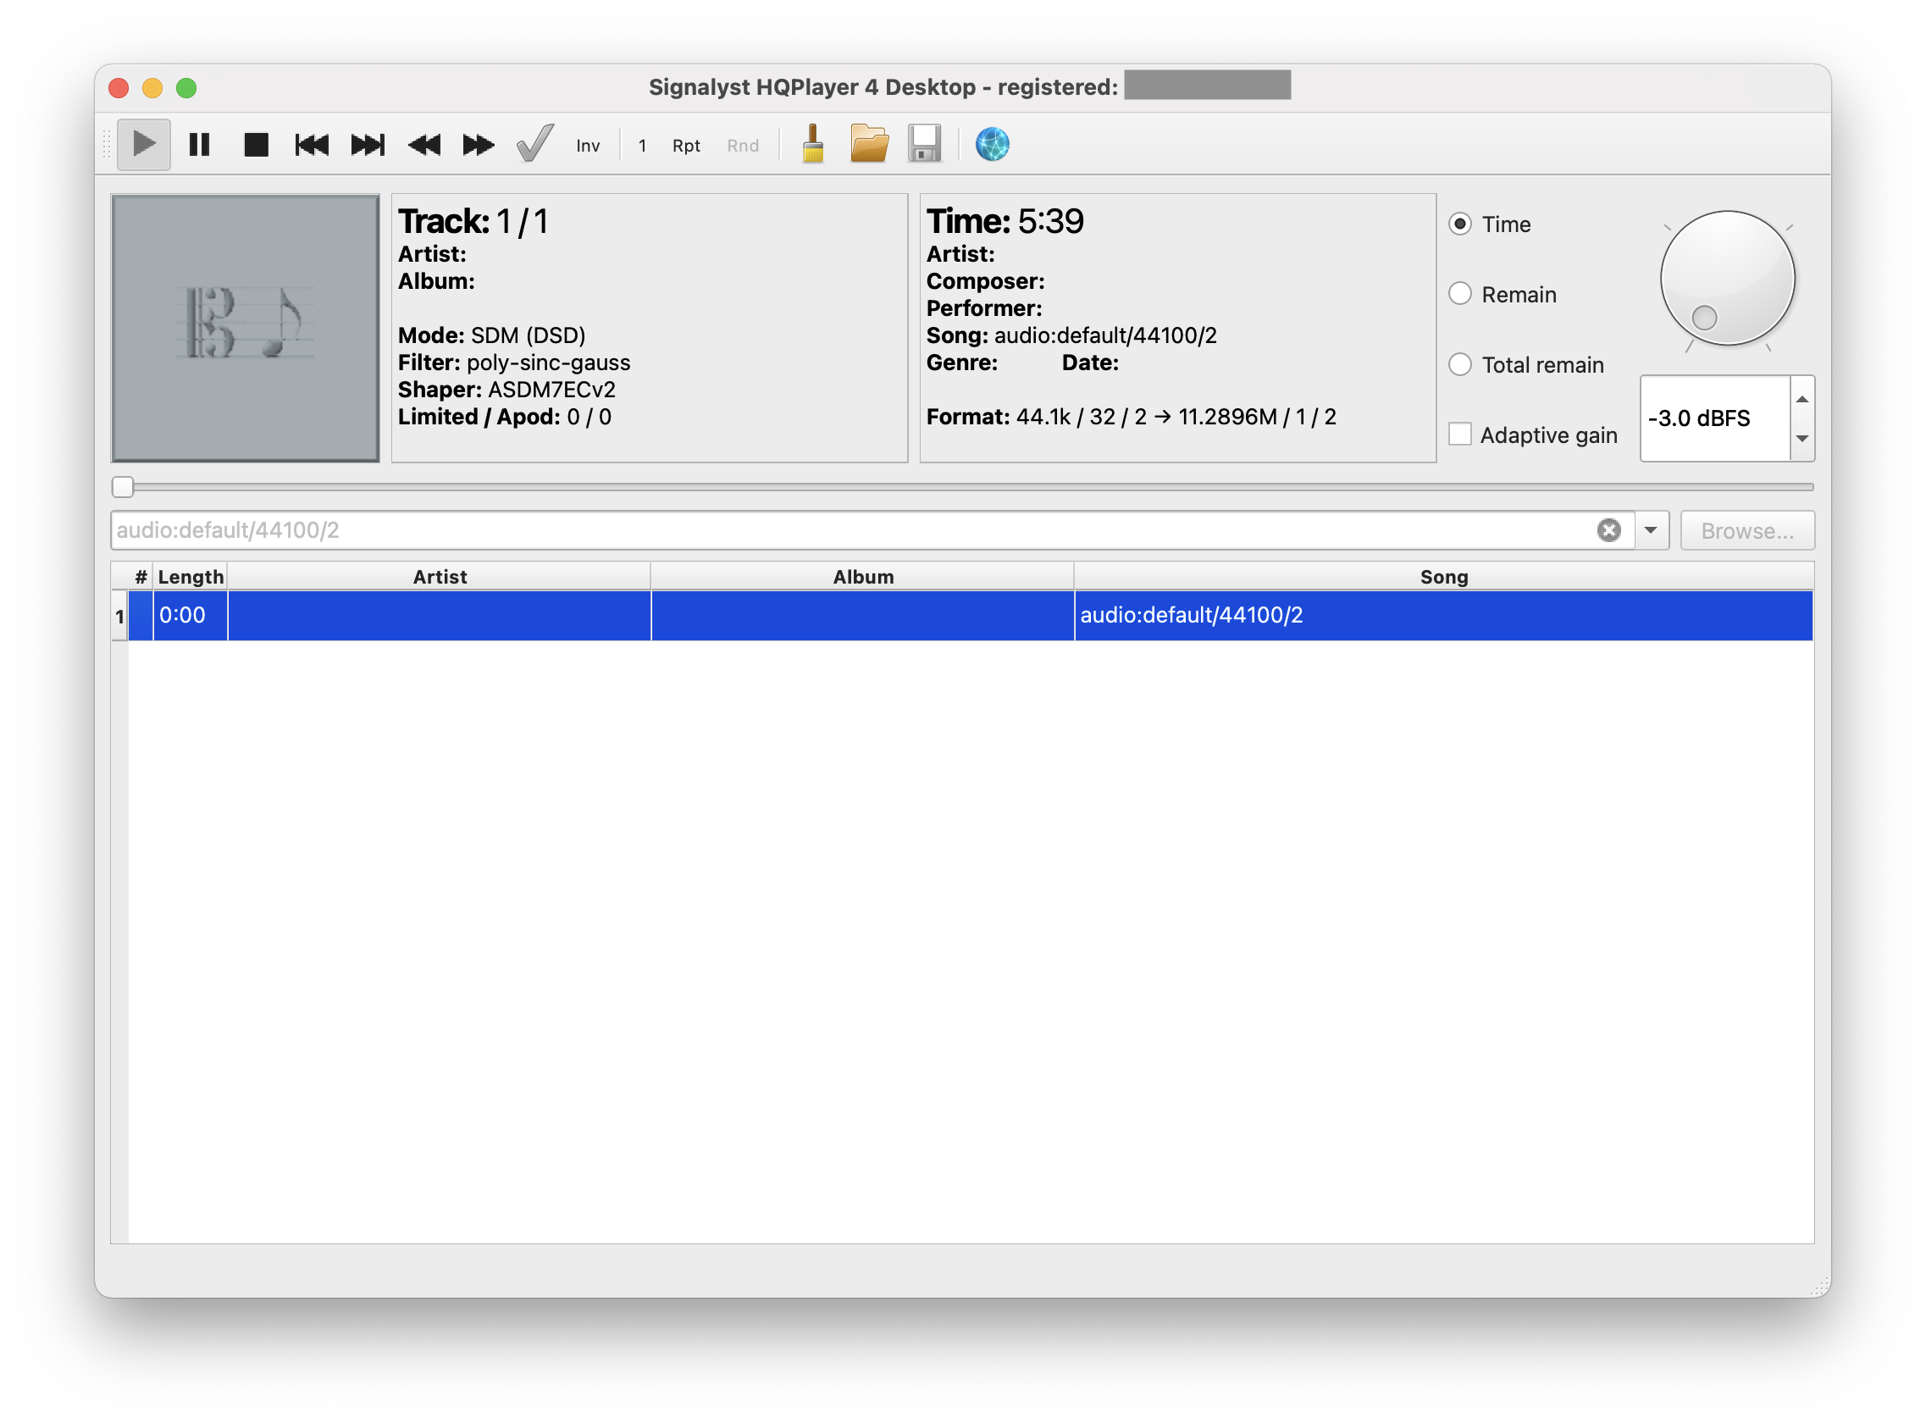Skip to the previous track

[312, 144]
